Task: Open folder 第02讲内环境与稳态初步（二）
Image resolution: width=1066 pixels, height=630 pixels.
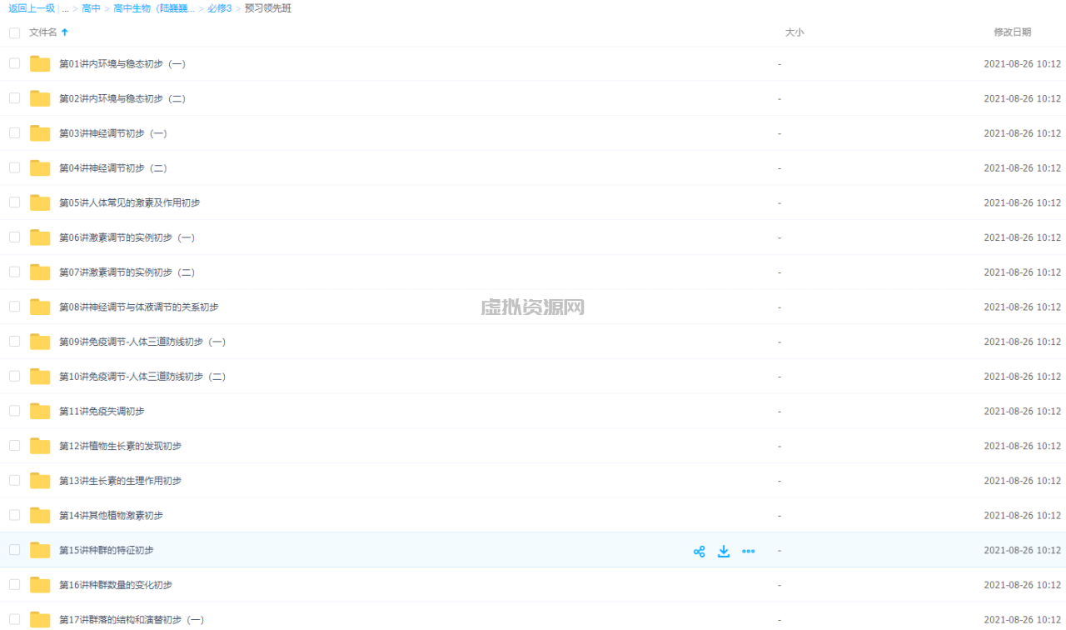Action: click(x=122, y=98)
